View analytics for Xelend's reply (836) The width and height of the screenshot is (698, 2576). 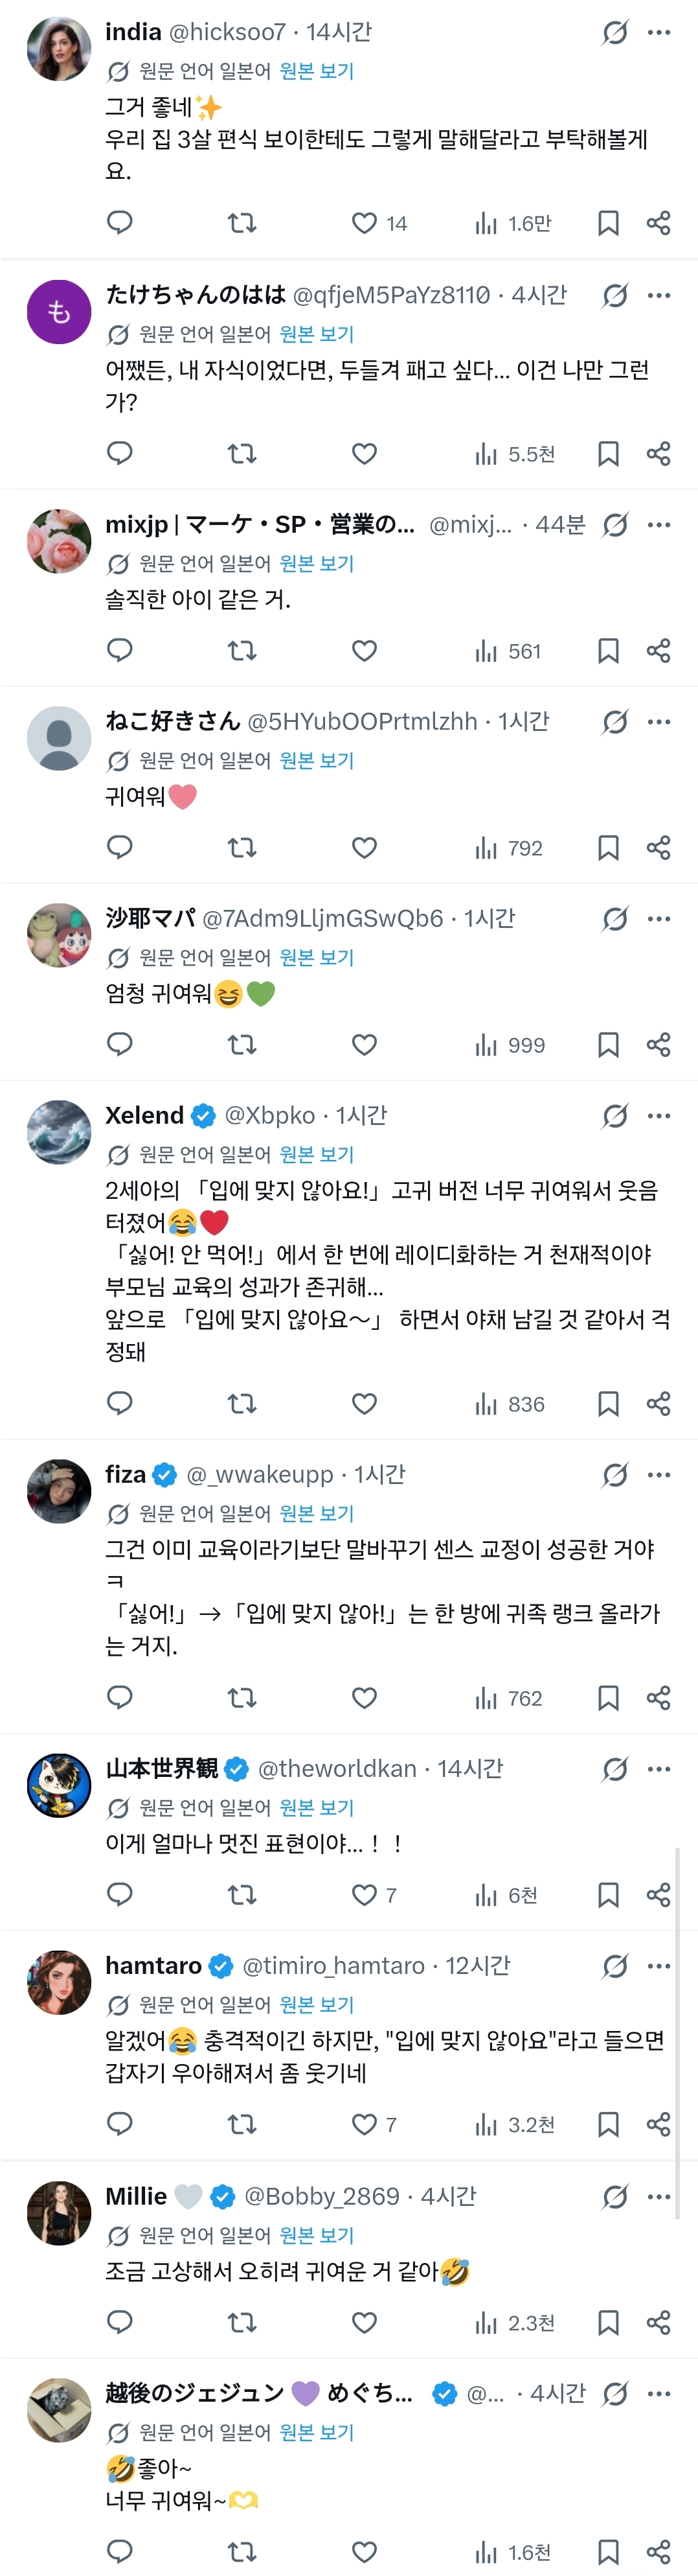[x=510, y=1404]
